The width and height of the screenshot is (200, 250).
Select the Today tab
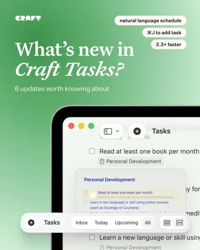coord(101,222)
